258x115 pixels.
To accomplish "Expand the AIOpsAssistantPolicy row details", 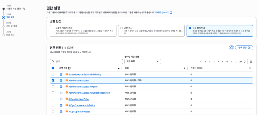I will 61,99.
